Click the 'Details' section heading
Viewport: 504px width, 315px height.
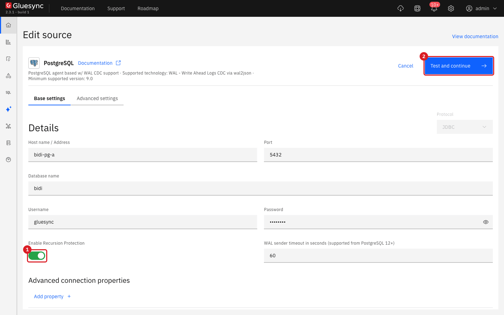point(43,128)
